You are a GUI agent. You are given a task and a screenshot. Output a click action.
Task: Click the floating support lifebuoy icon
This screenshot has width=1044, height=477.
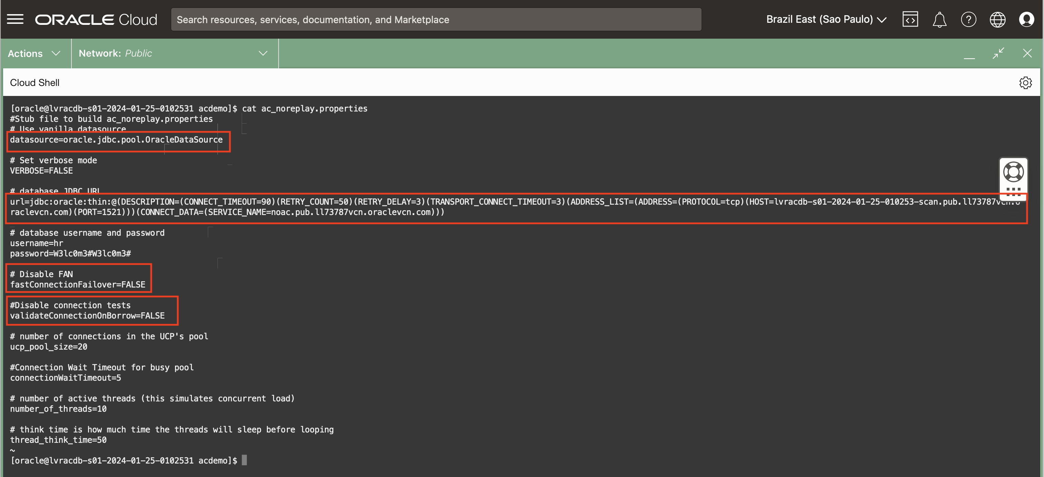1013,172
